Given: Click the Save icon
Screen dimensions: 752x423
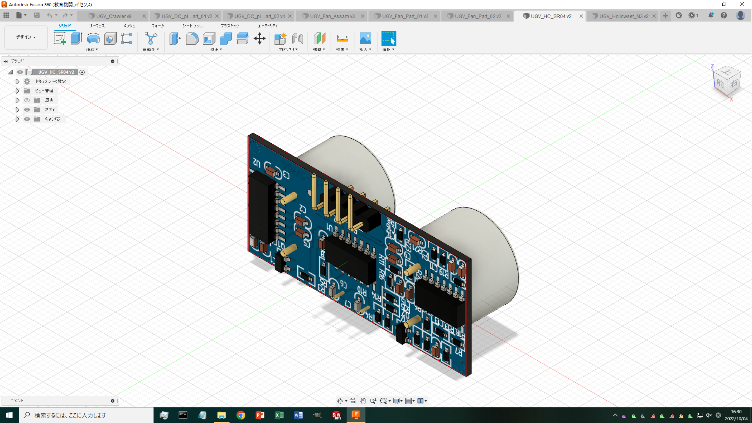Looking at the screenshot, I should pyautogui.click(x=37, y=15).
